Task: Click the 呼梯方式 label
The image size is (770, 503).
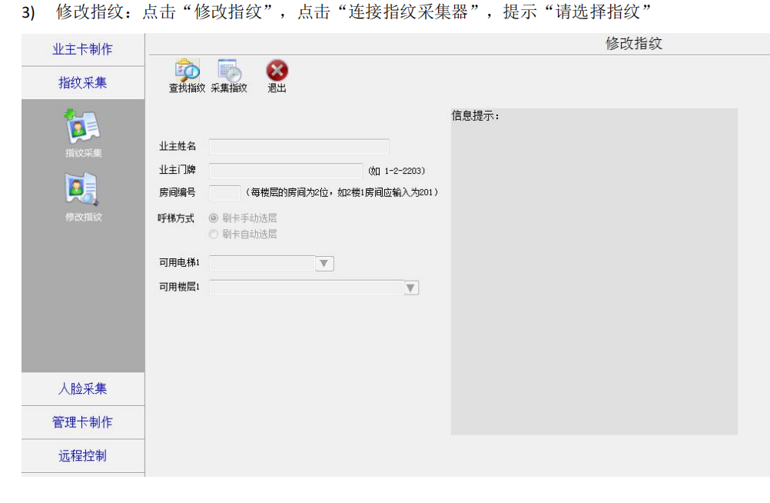Action: point(176,218)
